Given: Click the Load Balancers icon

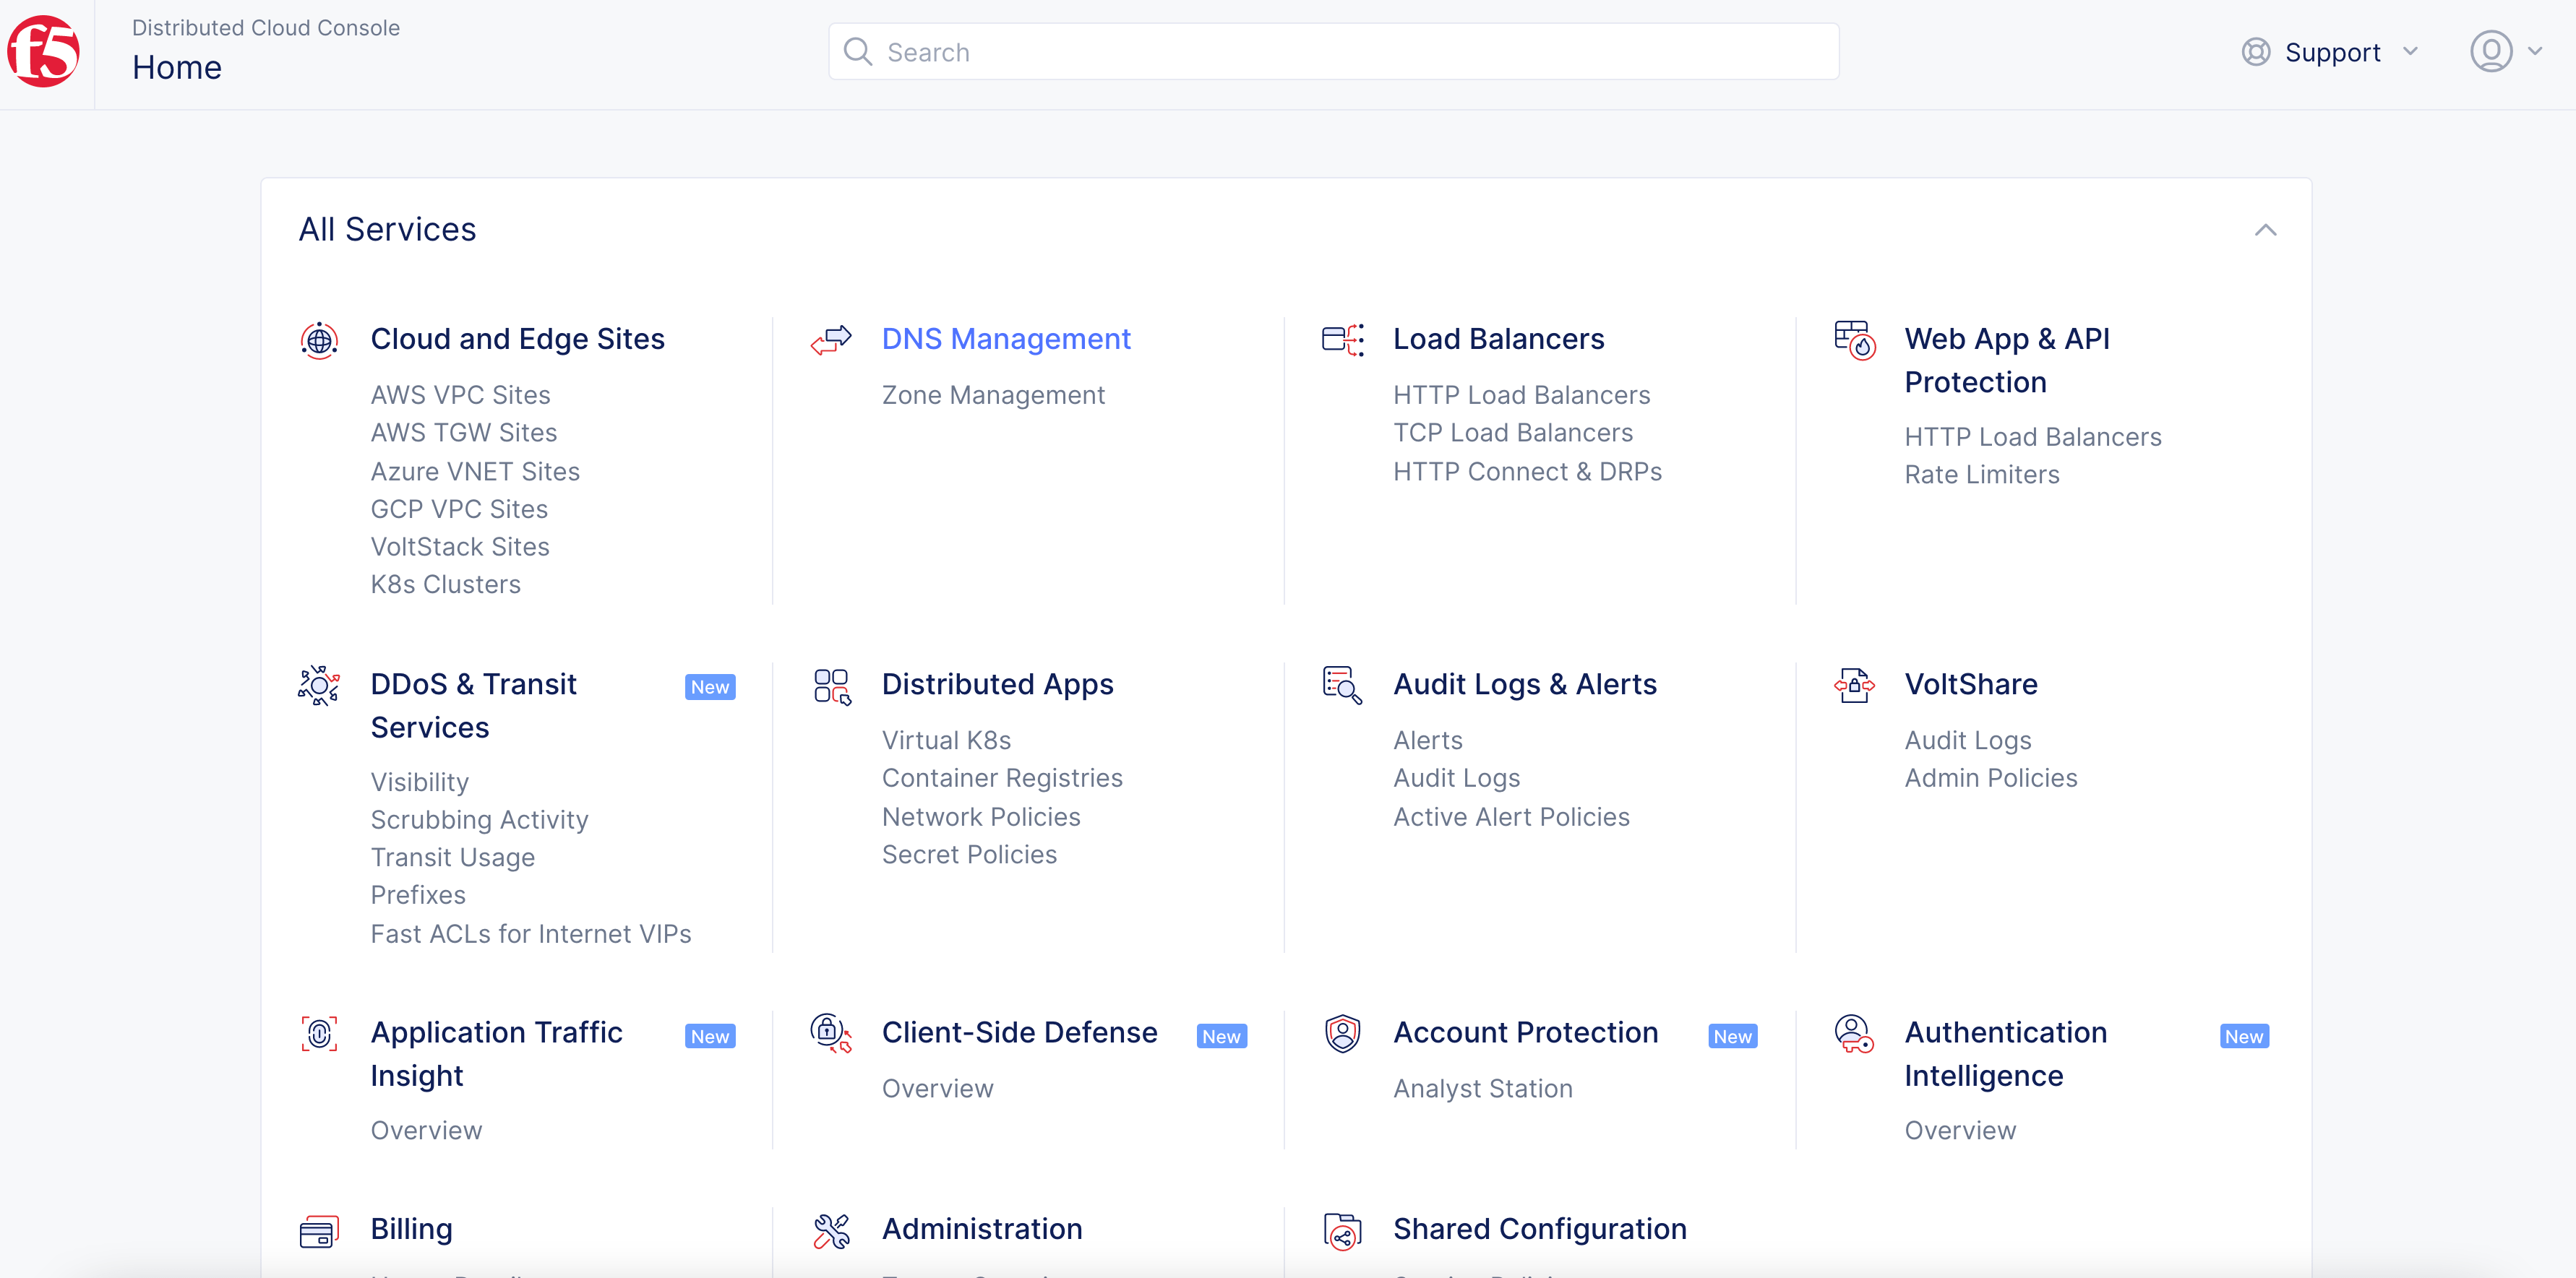Looking at the screenshot, I should pos(1342,340).
